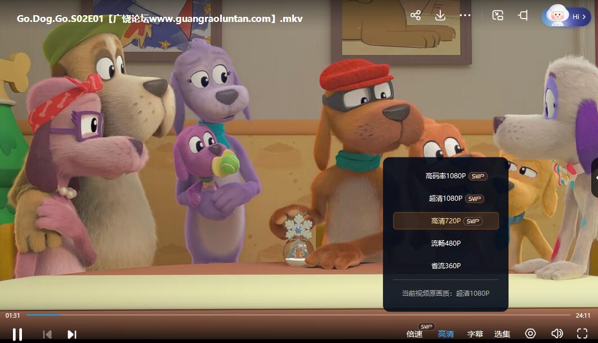Select 高码率1080P quality option
The height and width of the screenshot is (343, 598).
point(445,176)
